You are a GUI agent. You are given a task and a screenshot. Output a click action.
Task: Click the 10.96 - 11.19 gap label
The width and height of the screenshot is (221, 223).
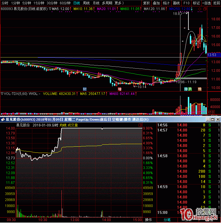point(186,82)
